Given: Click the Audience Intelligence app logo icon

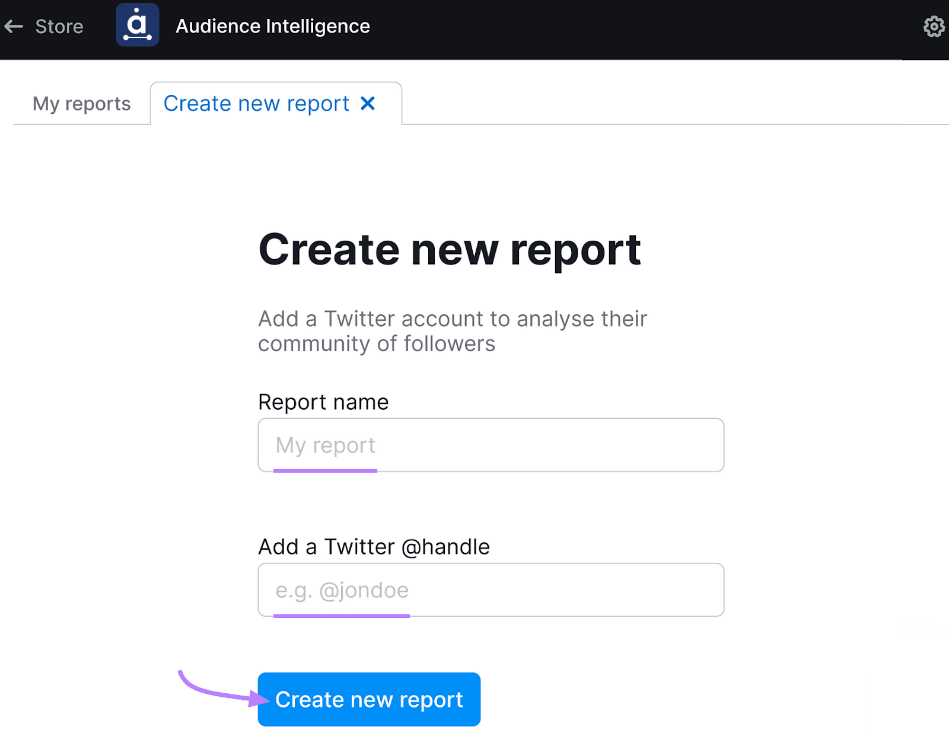Looking at the screenshot, I should coord(138,26).
